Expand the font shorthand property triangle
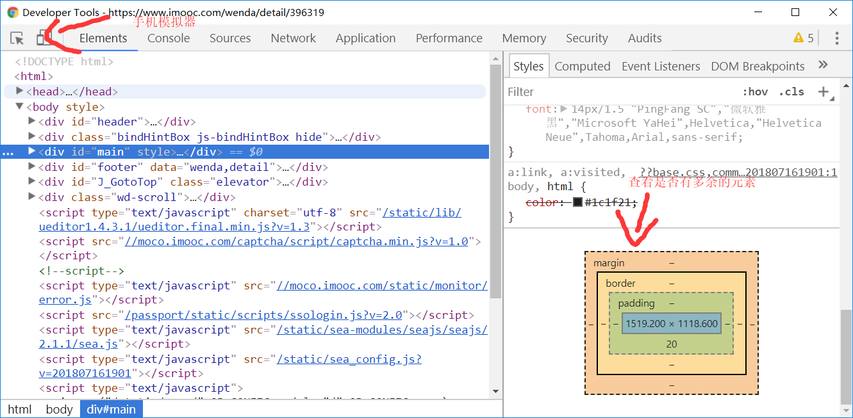Screen dimensions: 853x418 pos(563,109)
